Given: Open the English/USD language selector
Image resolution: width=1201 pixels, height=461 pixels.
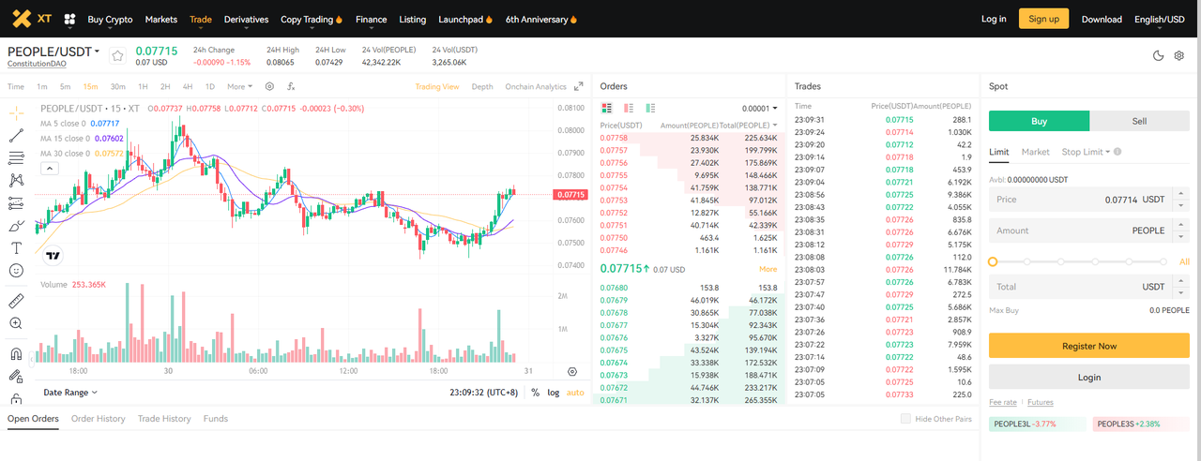Looking at the screenshot, I should pos(1159,19).
